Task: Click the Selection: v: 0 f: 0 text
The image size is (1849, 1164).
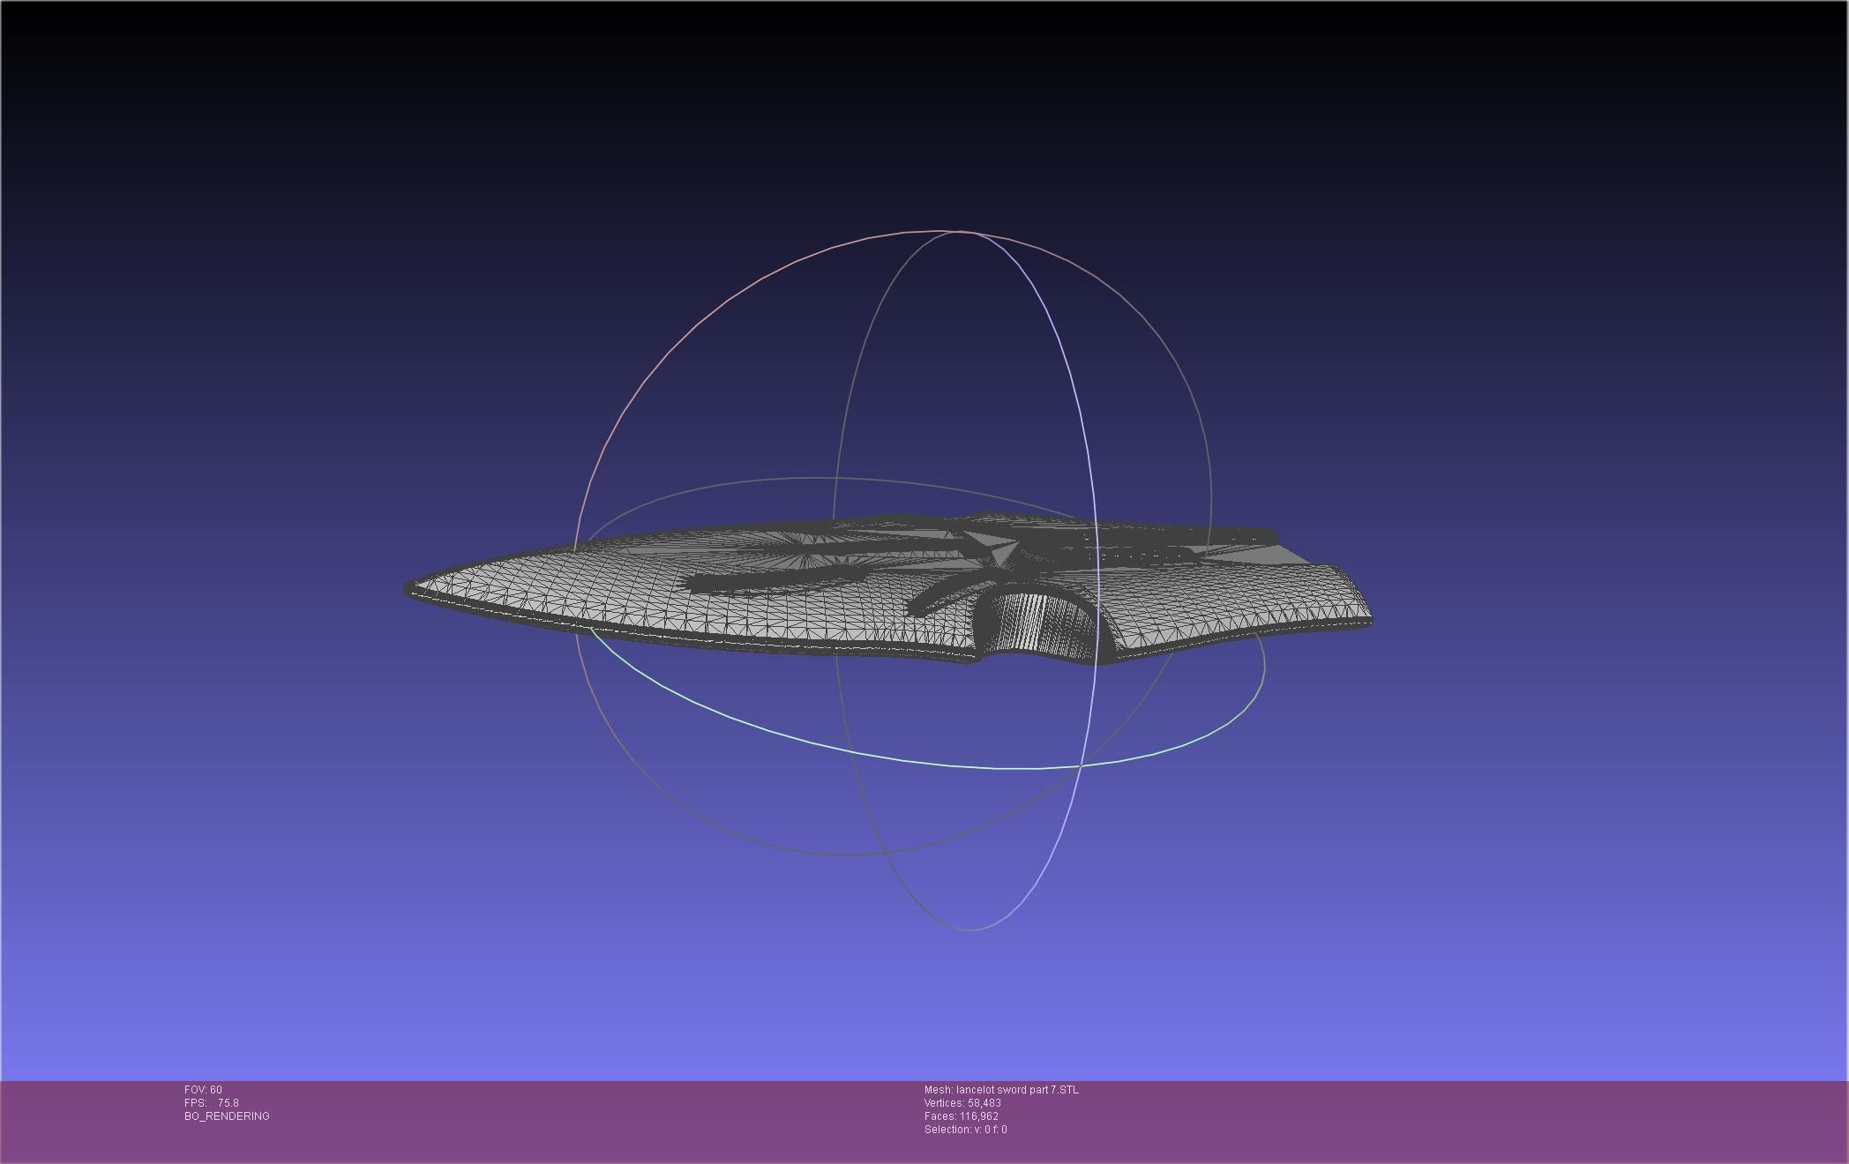Action: (x=965, y=1130)
